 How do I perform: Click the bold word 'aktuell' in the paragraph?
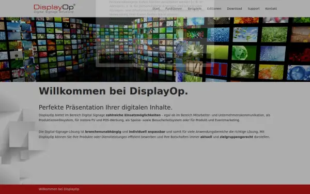[206, 137]
